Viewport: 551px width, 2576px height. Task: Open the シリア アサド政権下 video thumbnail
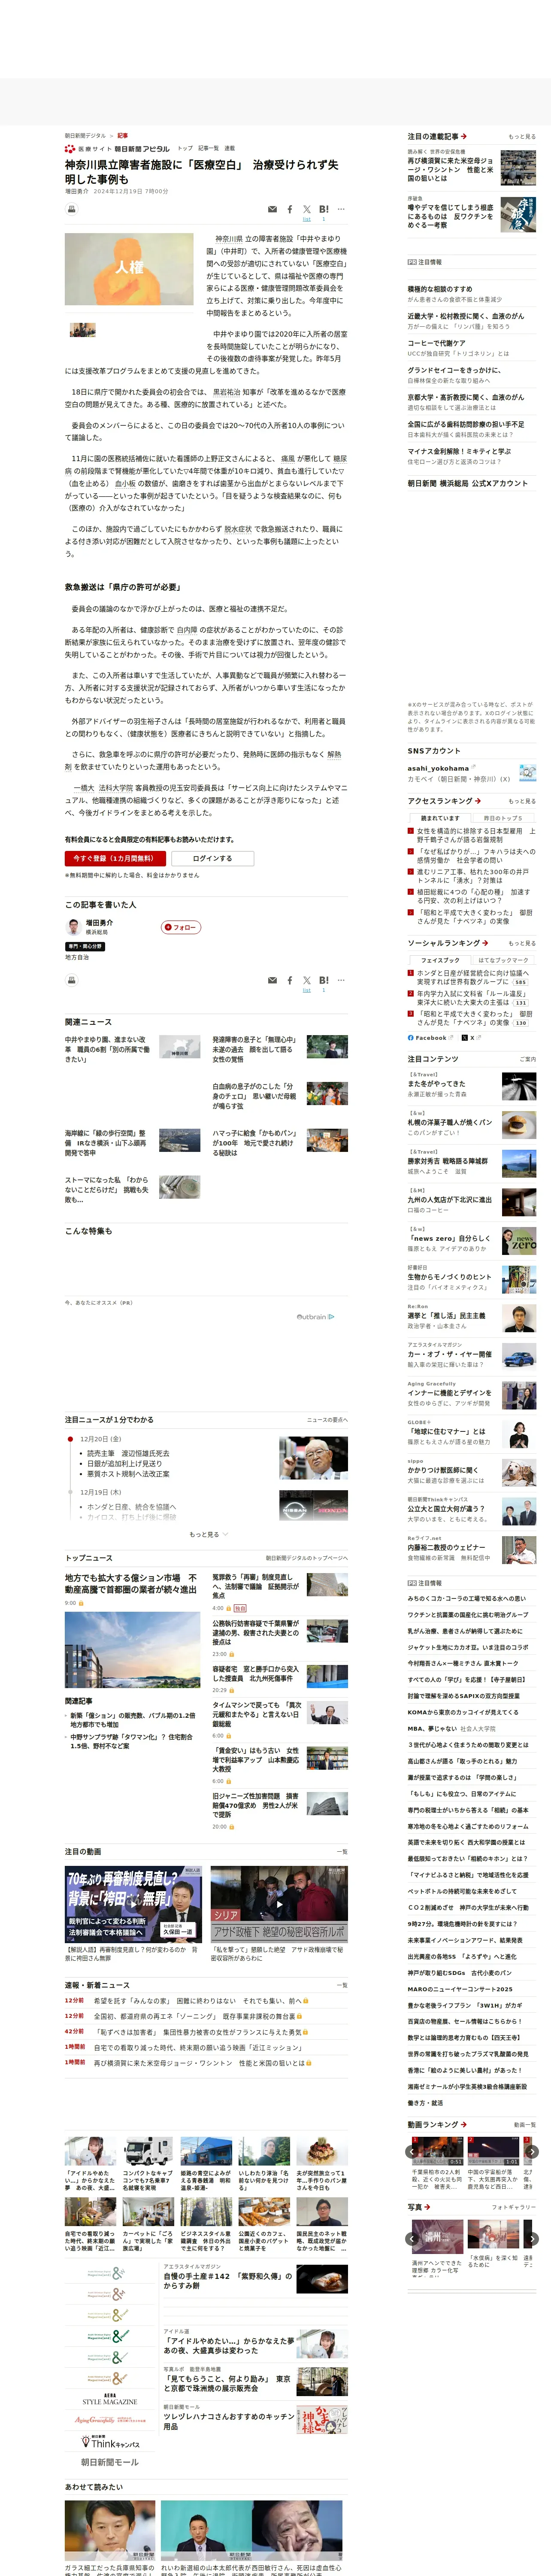pyautogui.click(x=279, y=1904)
